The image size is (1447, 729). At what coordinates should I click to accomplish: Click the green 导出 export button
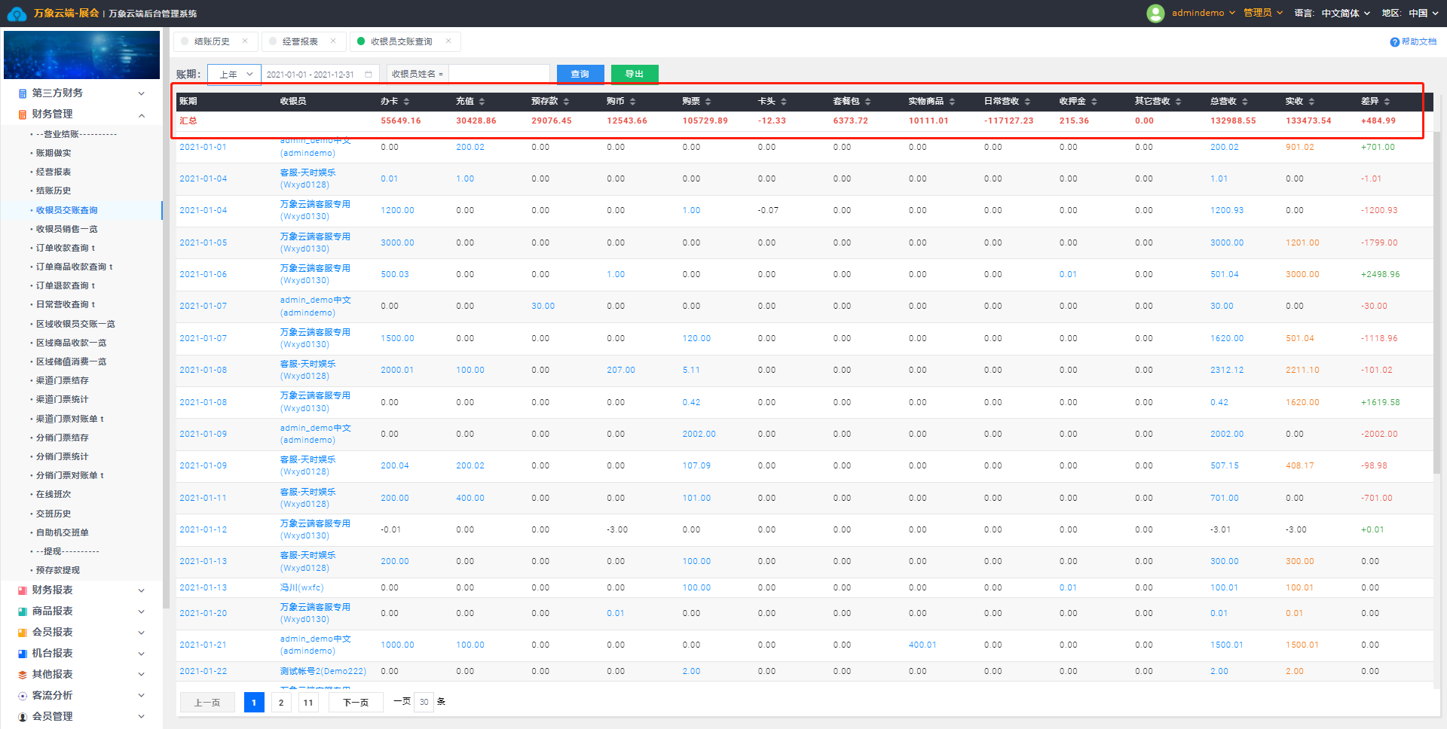[x=635, y=74]
